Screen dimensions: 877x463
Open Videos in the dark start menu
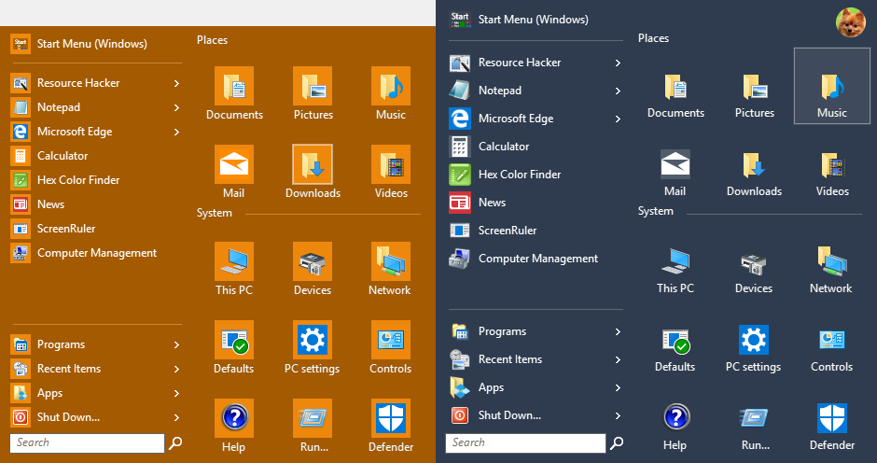click(x=832, y=174)
